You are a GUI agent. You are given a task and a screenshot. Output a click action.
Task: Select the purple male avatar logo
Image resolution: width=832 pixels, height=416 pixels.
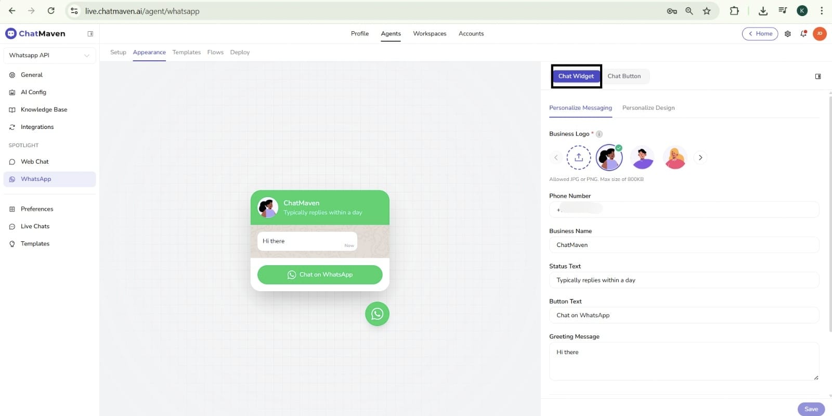[642, 157]
